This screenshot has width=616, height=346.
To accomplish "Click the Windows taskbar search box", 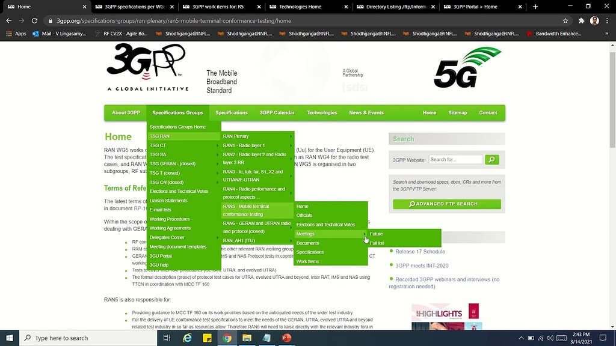I will tap(88, 338).
